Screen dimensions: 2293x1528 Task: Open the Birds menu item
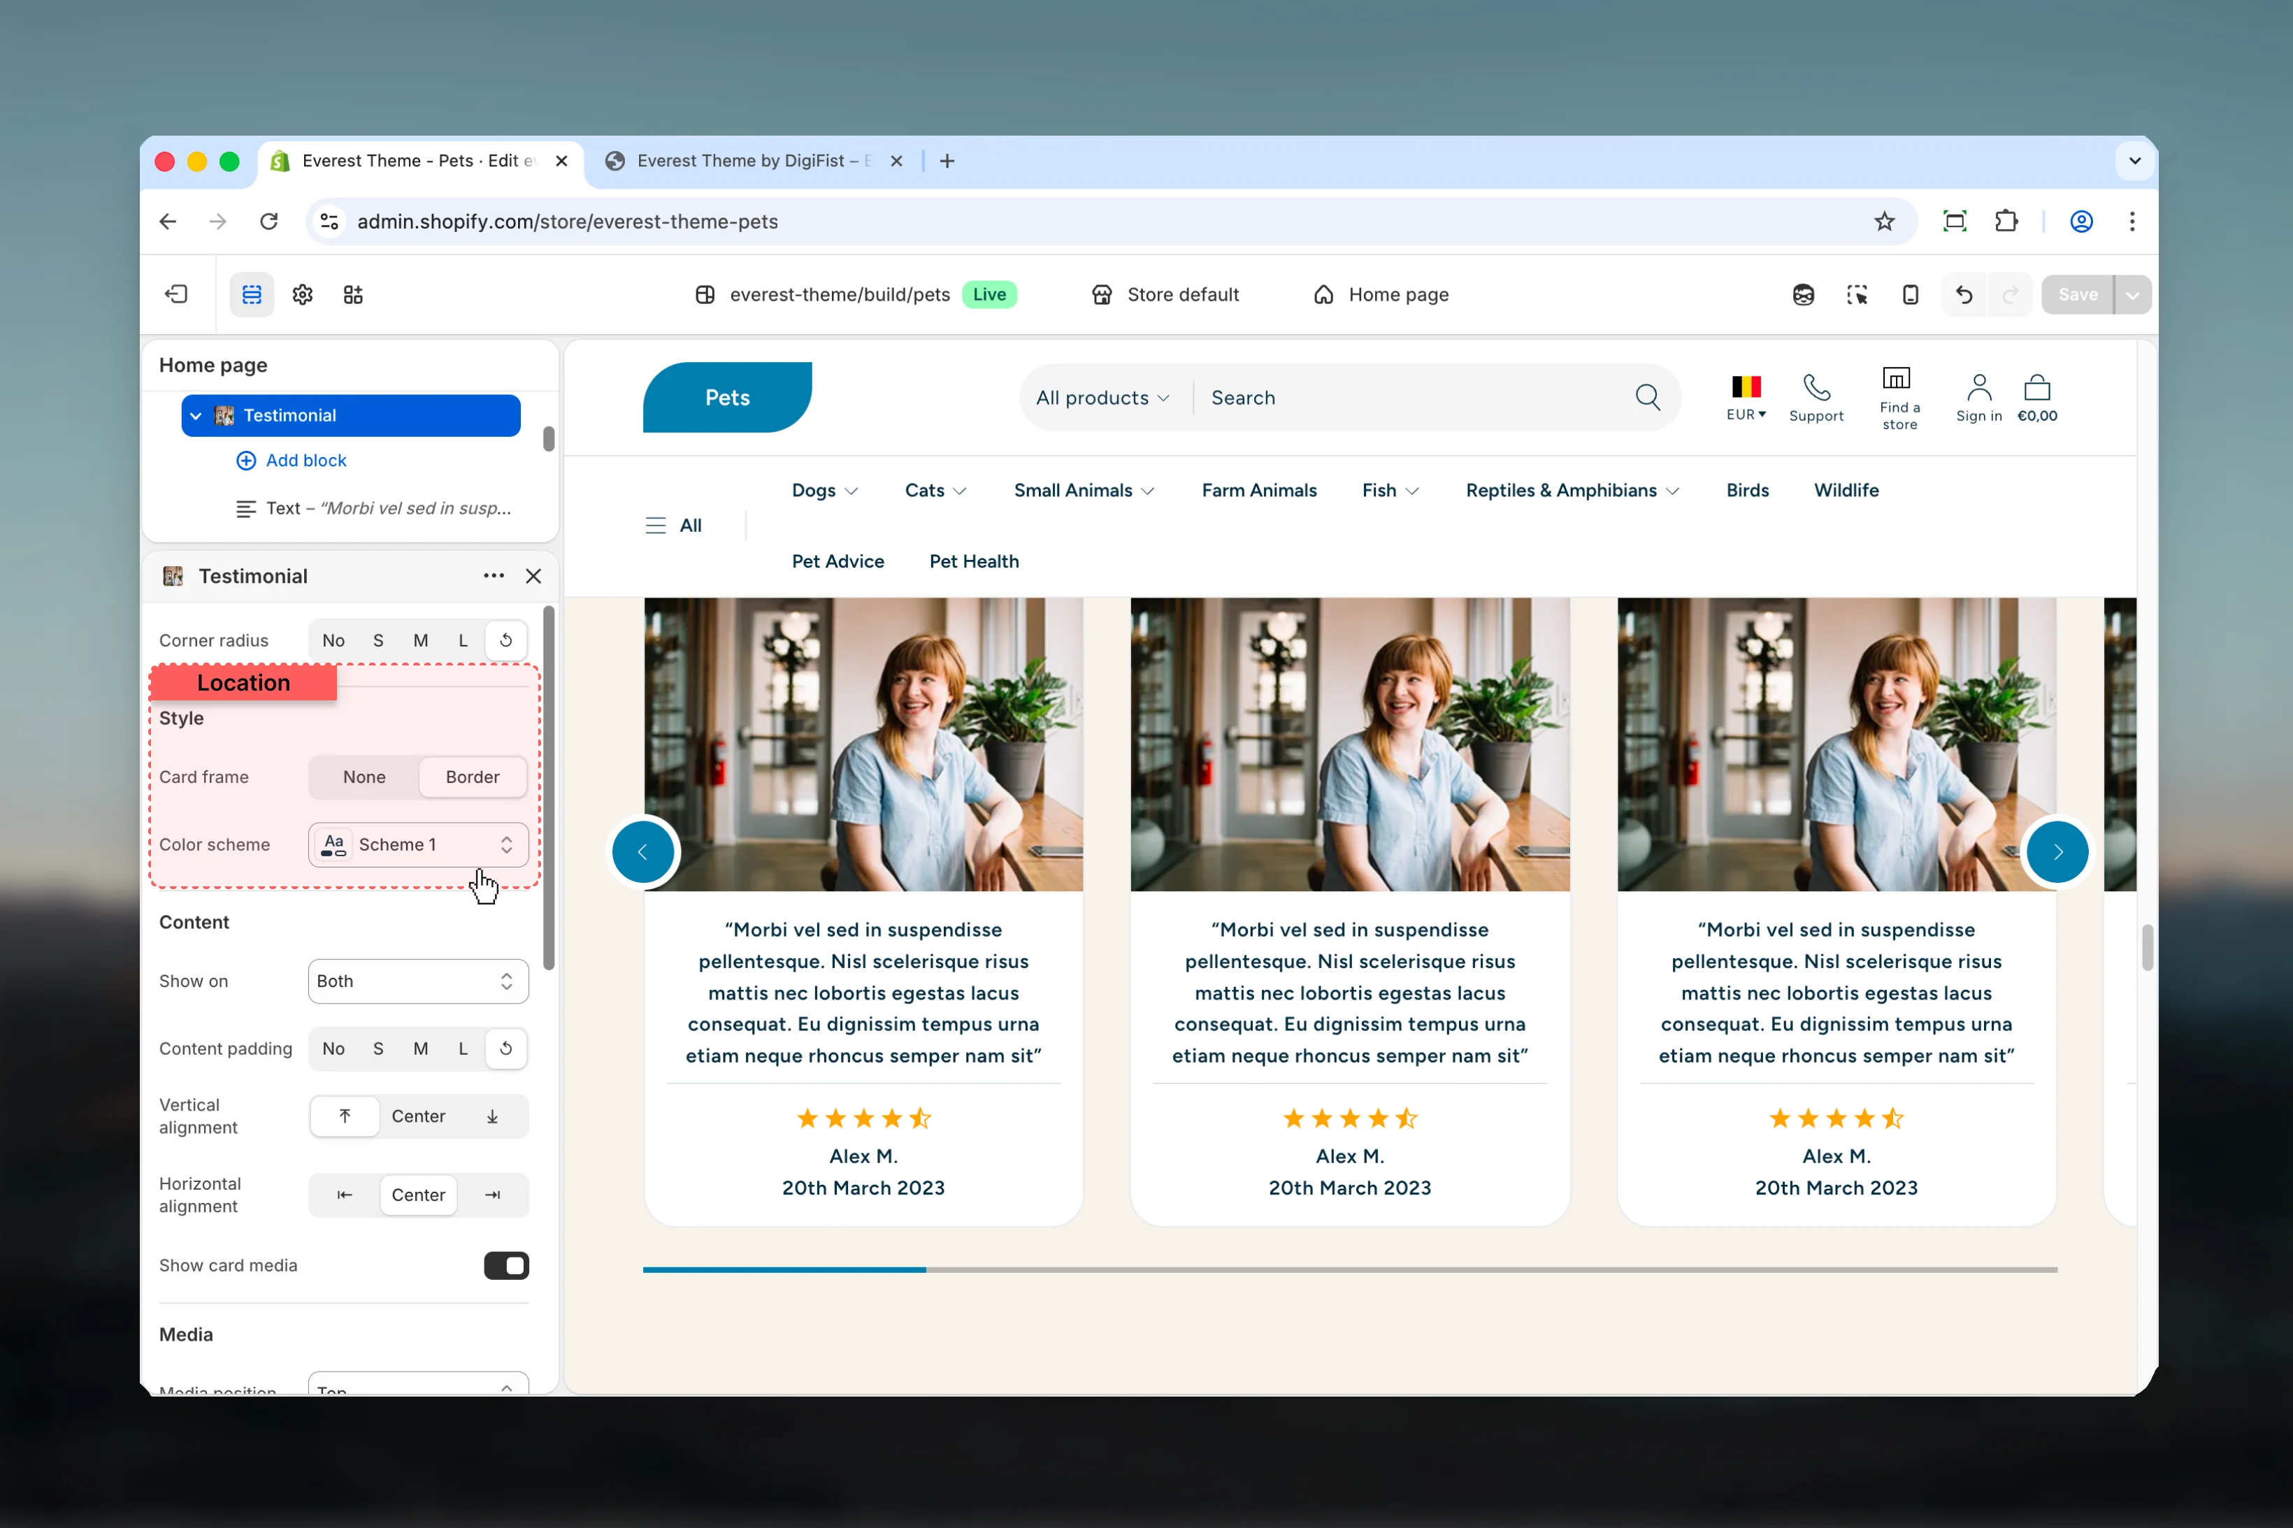point(1747,490)
